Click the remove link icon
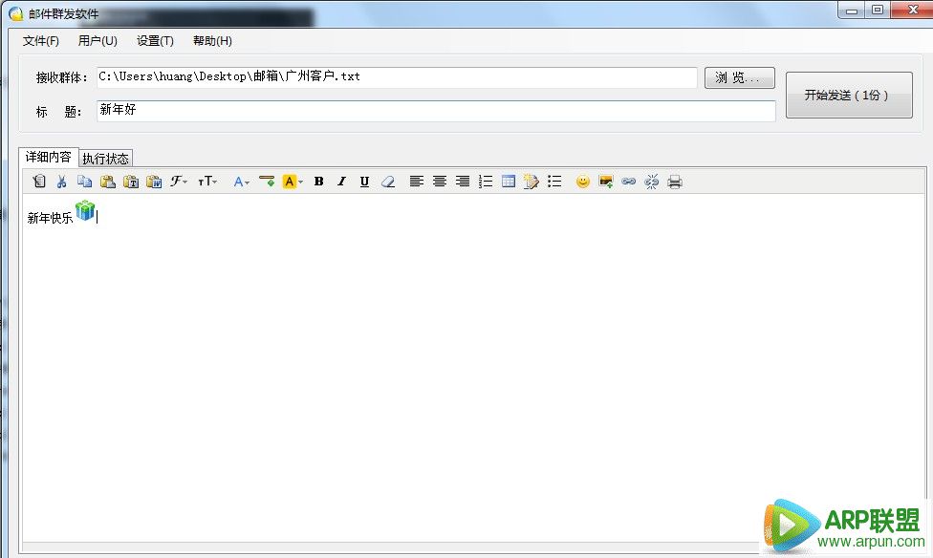 [652, 182]
